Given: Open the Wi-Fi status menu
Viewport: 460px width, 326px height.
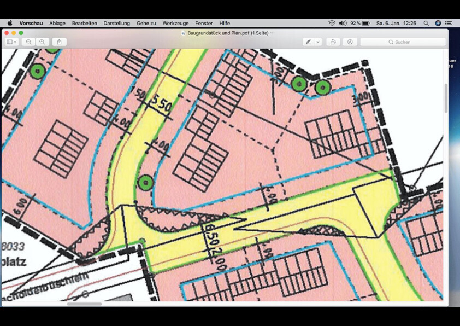Looking at the screenshot, I should 332,24.
